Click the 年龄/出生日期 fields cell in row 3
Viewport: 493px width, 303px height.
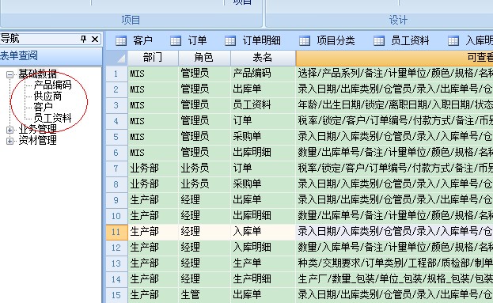click(394, 105)
